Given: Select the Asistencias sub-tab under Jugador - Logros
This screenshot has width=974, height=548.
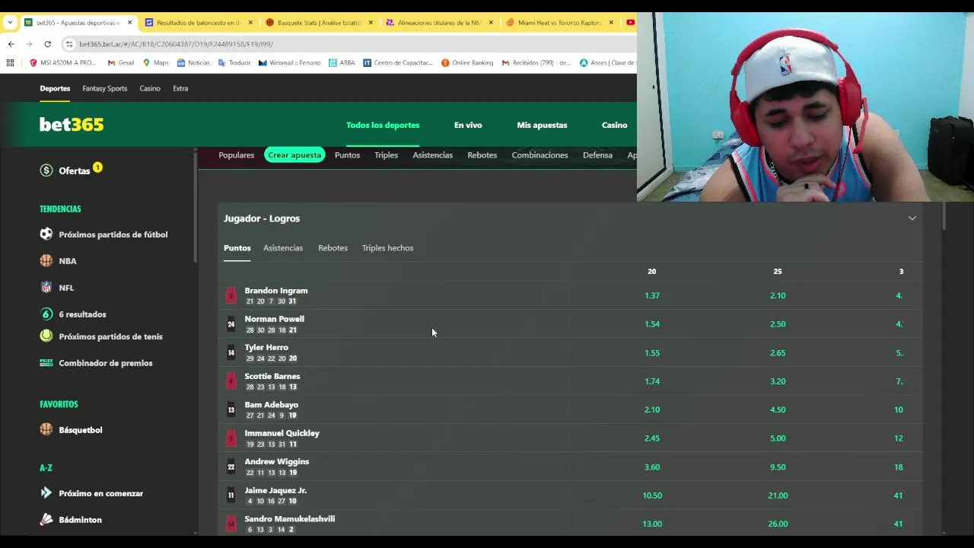Looking at the screenshot, I should point(283,248).
